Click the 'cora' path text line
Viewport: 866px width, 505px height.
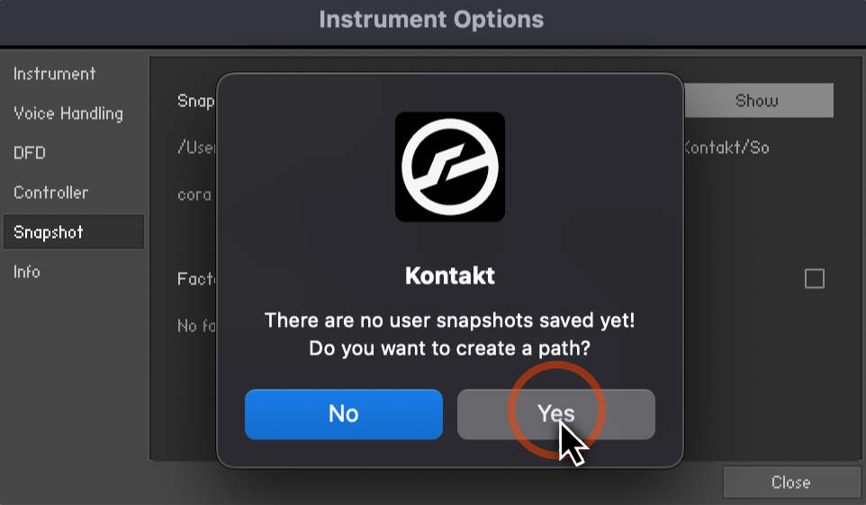coord(194,195)
